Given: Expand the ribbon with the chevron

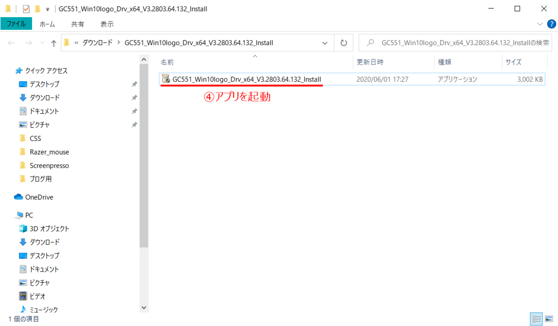Looking at the screenshot, I should [539, 24].
